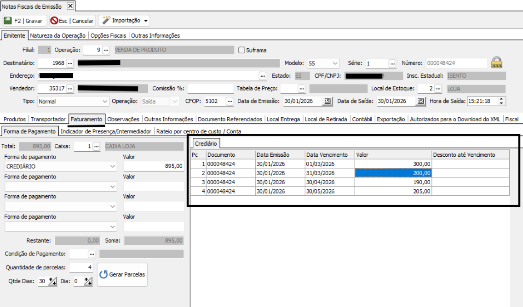The width and height of the screenshot is (523, 307).
Task: Open calendar picker for Data de Saída
Action: coord(420,101)
